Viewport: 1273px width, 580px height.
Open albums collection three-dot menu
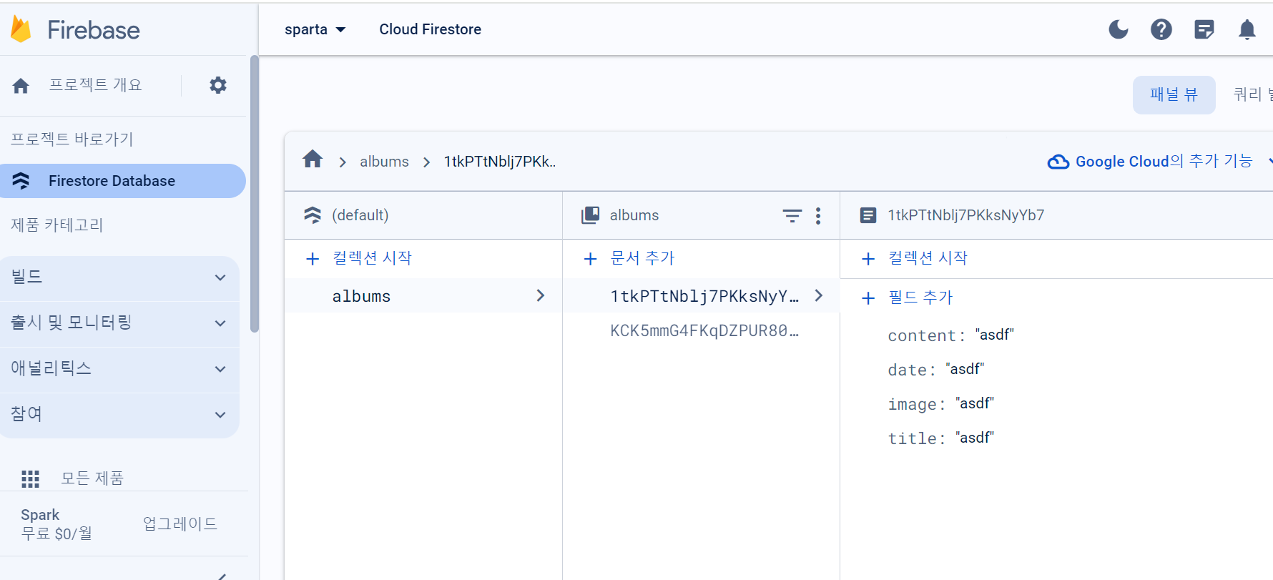pyautogui.click(x=818, y=216)
